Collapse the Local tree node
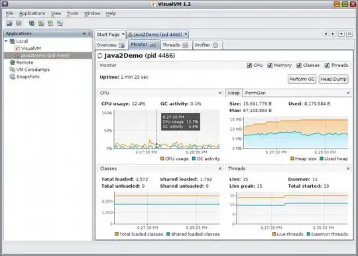The height and width of the screenshot is (256, 358). coord(6,41)
